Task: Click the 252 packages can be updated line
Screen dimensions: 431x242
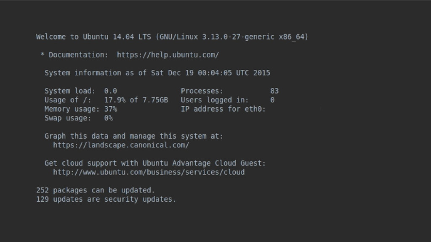Action: pos(96,190)
